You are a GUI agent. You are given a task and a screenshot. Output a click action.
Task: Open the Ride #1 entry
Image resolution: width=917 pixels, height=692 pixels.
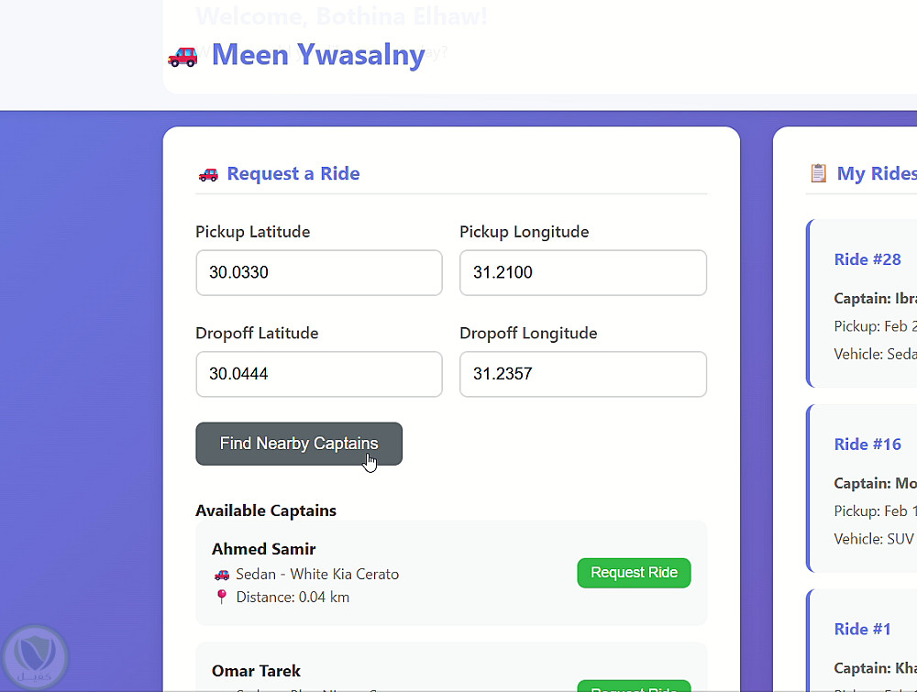pyautogui.click(x=862, y=629)
